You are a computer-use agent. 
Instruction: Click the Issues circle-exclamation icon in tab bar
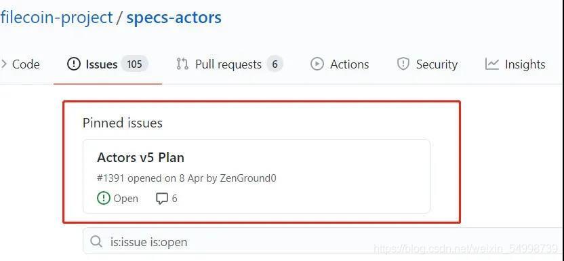tap(73, 64)
